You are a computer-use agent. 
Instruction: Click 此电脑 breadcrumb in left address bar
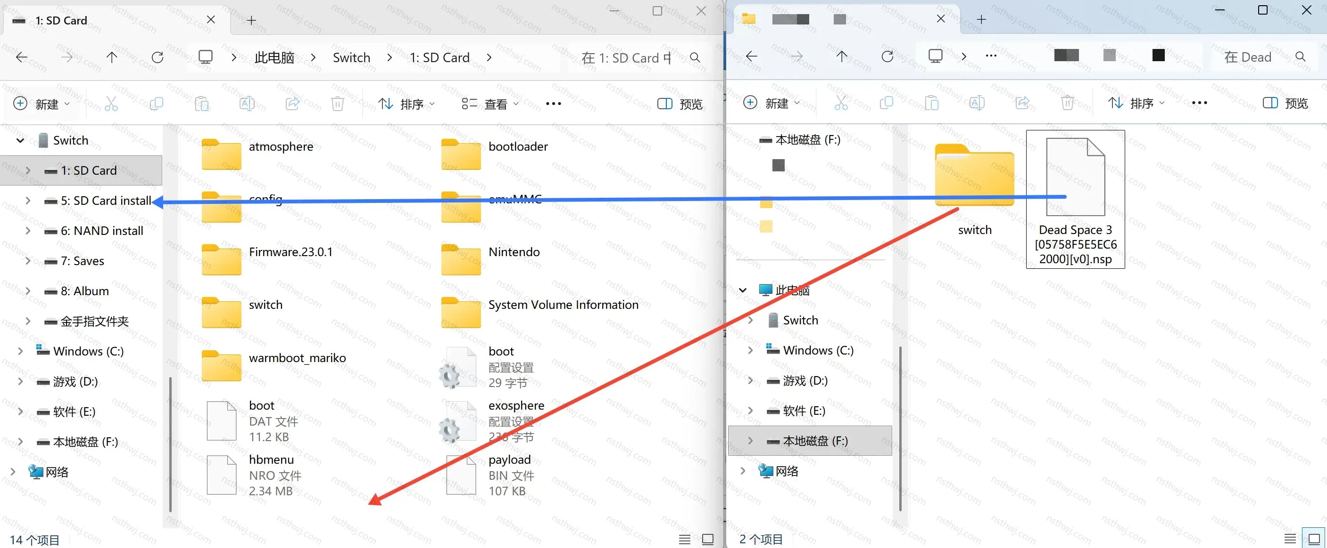pyautogui.click(x=274, y=57)
